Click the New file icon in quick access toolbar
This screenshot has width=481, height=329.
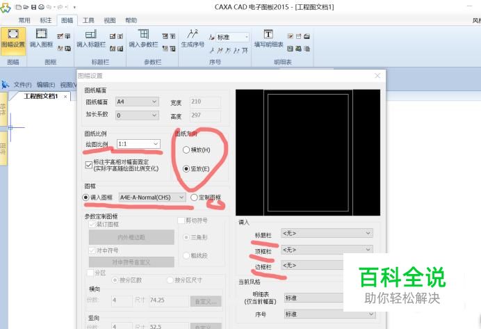(x=19, y=7)
